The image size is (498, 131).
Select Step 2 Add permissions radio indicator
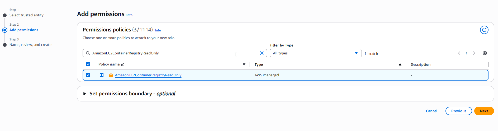pyautogui.click(x=5, y=30)
